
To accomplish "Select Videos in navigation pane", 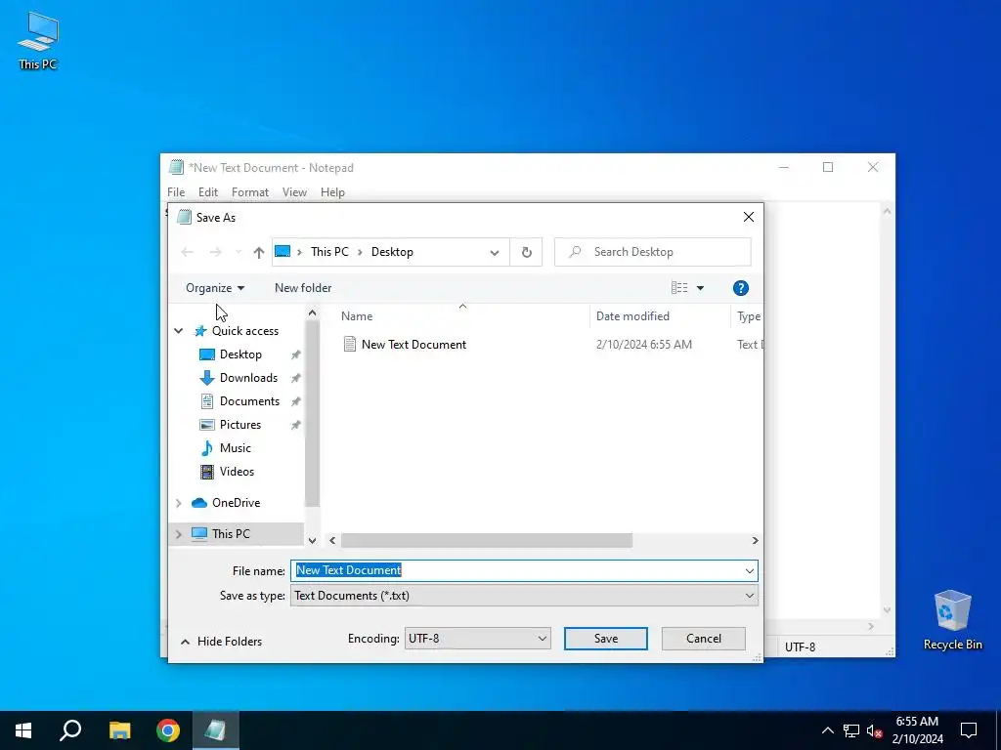I will tap(237, 472).
